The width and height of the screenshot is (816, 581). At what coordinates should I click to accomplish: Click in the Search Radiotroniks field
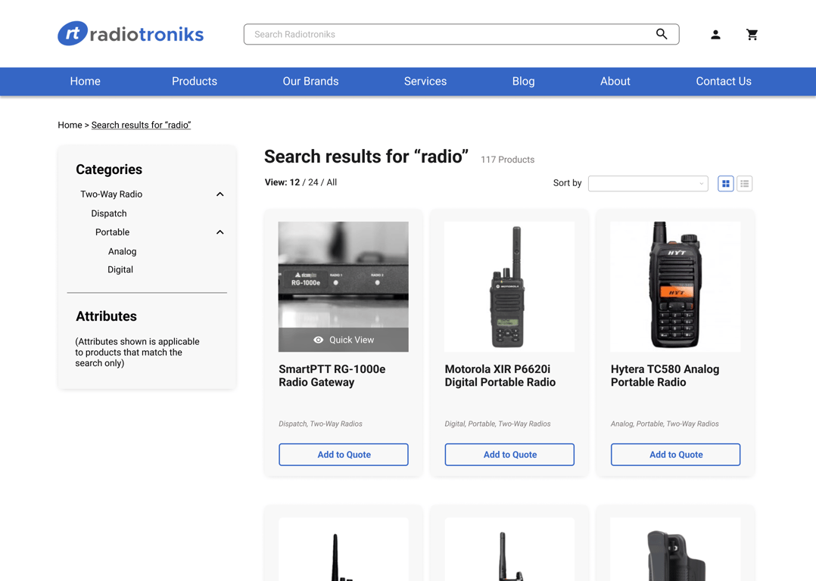tap(461, 34)
